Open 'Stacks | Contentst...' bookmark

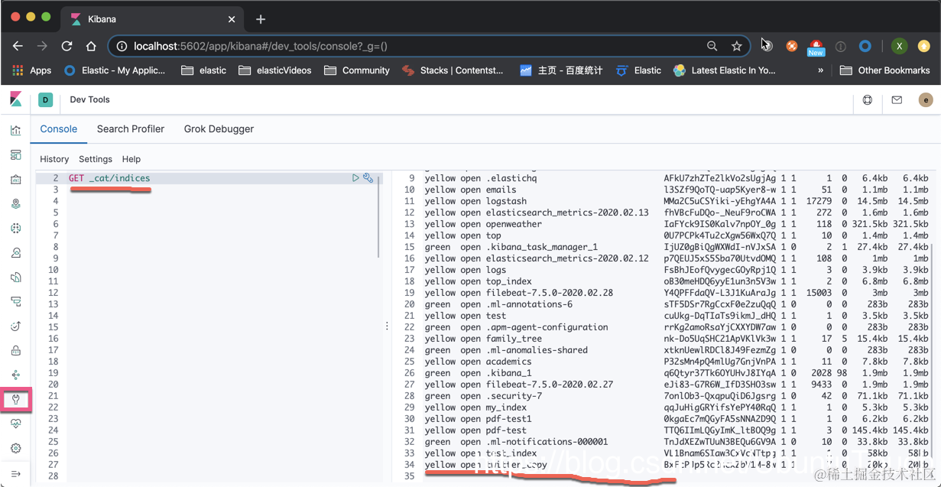[x=453, y=70]
